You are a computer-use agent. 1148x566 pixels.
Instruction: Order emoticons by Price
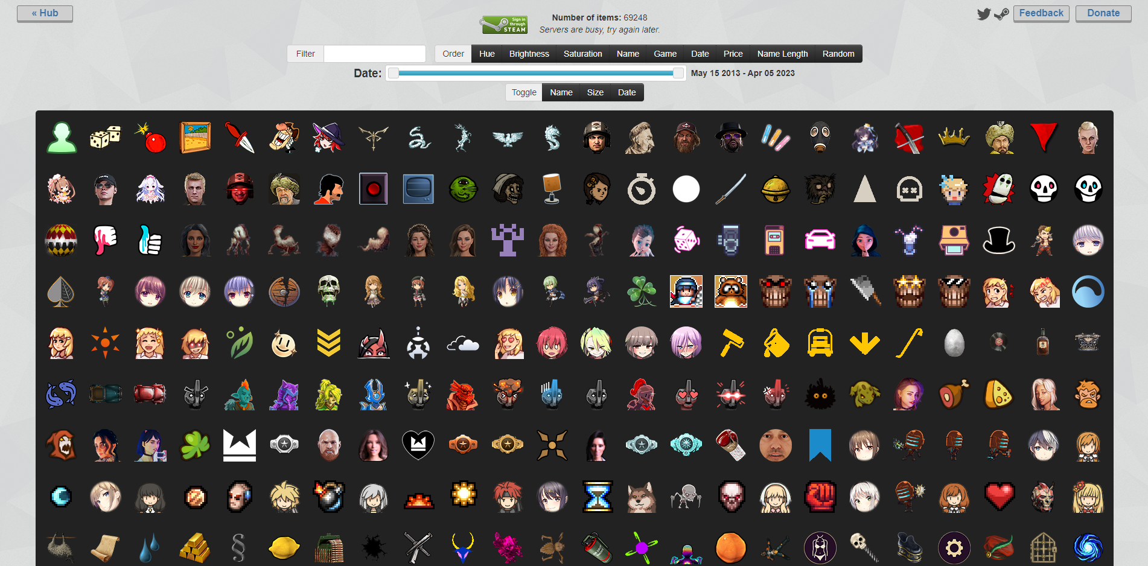click(x=733, y=54)
